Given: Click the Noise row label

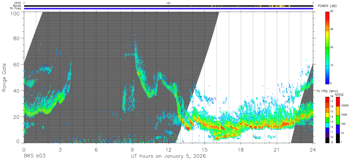Looking at the screenshot, I should (x=17, y=6).
